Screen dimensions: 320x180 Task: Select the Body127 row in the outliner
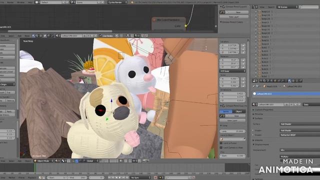coord(265,11)
